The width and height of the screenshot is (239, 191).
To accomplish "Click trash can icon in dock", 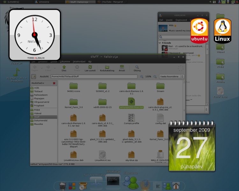I will tap(63, 186).
